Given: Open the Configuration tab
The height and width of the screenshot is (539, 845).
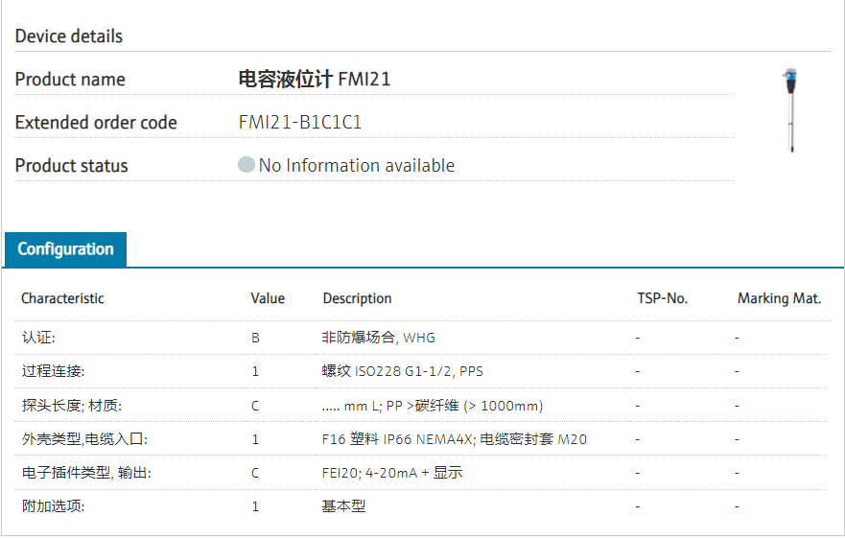Looking at the screenshot, I should tap(65, 249).
